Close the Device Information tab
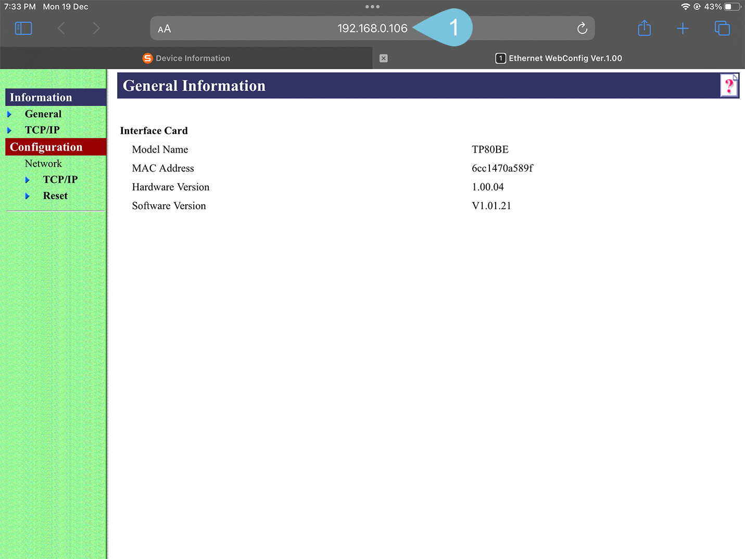The width and height of the screenshot is (745, 559). pyautogui.click(x=383, y=58)
